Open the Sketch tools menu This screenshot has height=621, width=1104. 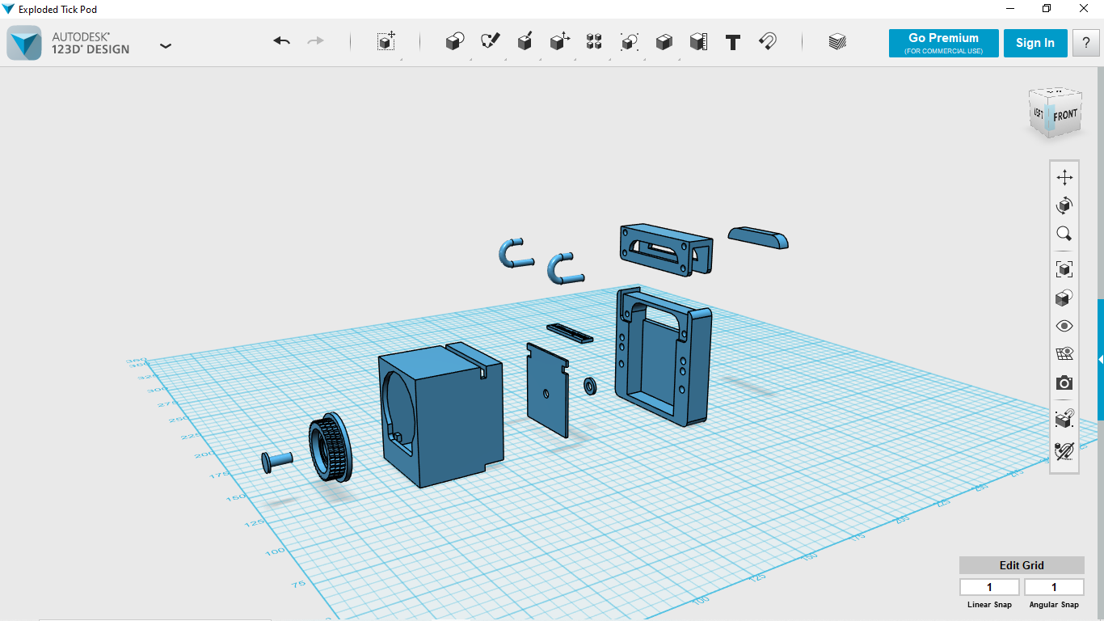(490, 42)
